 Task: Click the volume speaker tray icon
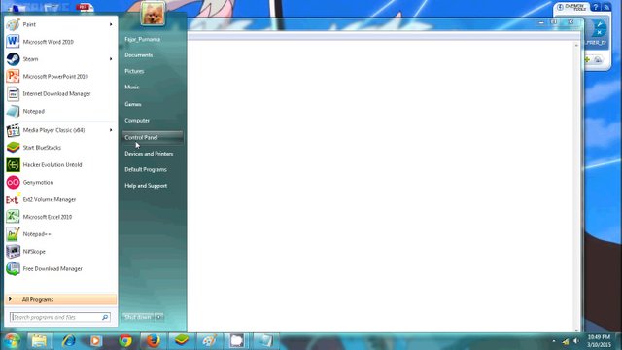click(x=576, y=341)
